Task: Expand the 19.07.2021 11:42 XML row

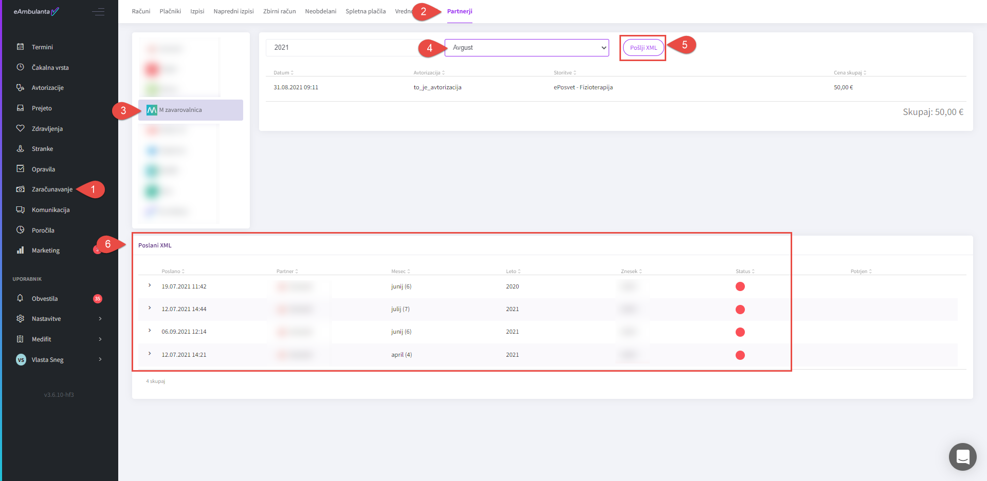Action: point(150,285)
